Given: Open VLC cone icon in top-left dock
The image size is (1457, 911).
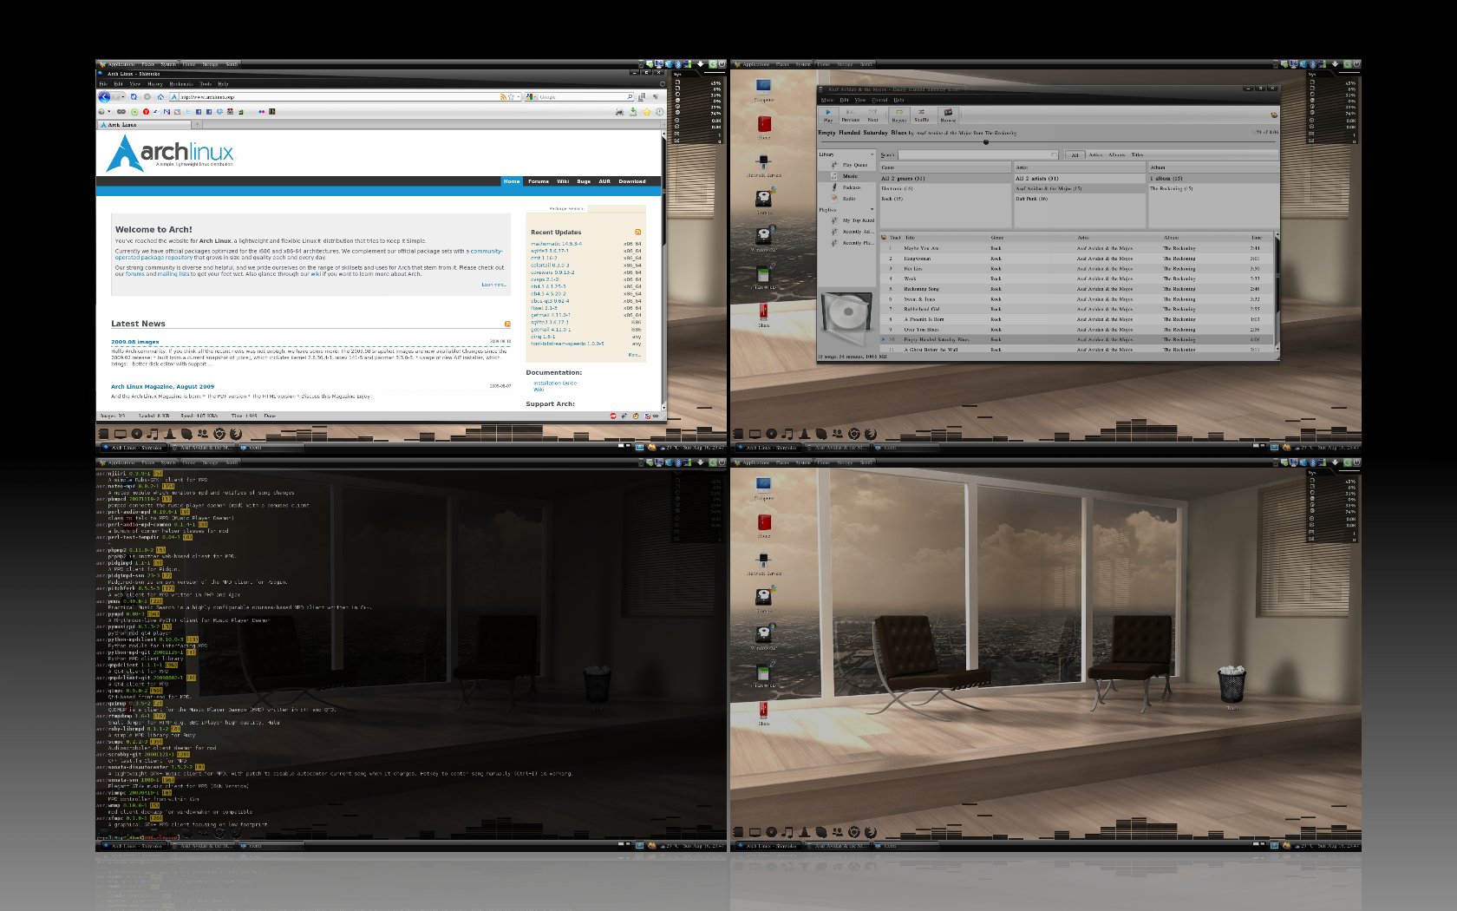Looking at the screenshot, I should [170, 433].
